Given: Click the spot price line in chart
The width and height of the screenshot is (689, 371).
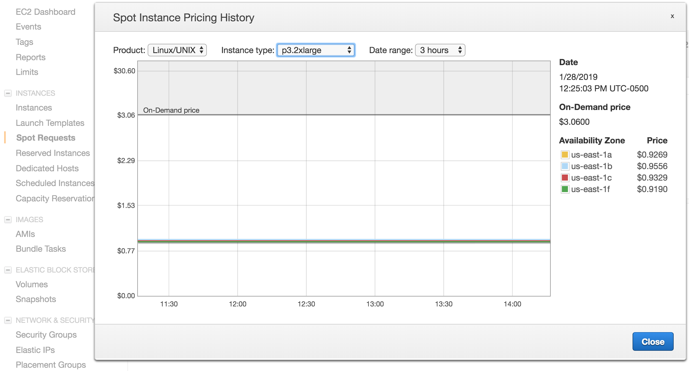Looking at the screenshot, I should [x=344, y=241].
